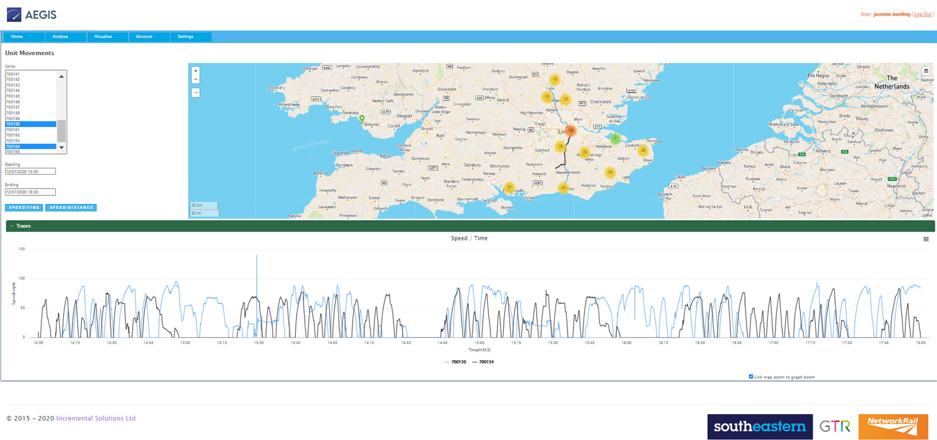
Task: Click the green pin near Swansea
Action: (362, 118)
